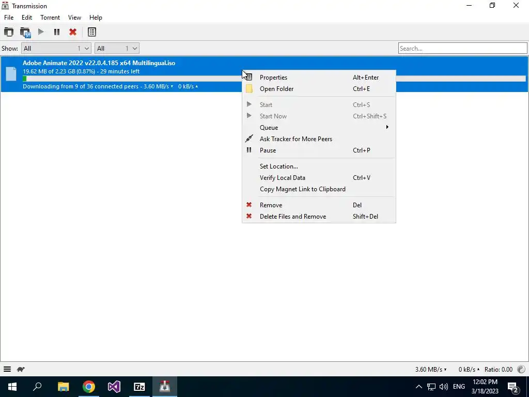Open Visual Studio from taskbar

pos(114,387)
